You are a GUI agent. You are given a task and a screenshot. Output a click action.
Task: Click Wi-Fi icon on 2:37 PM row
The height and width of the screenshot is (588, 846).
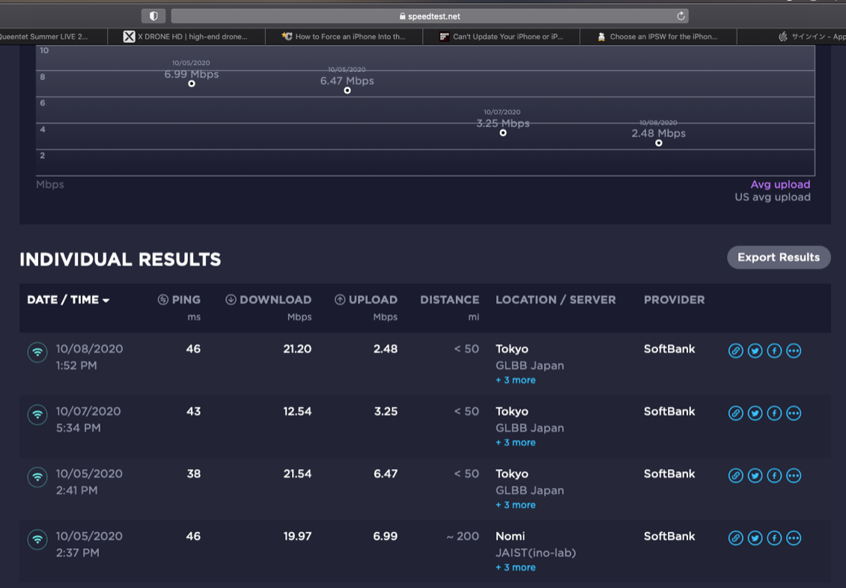[37, 540]
